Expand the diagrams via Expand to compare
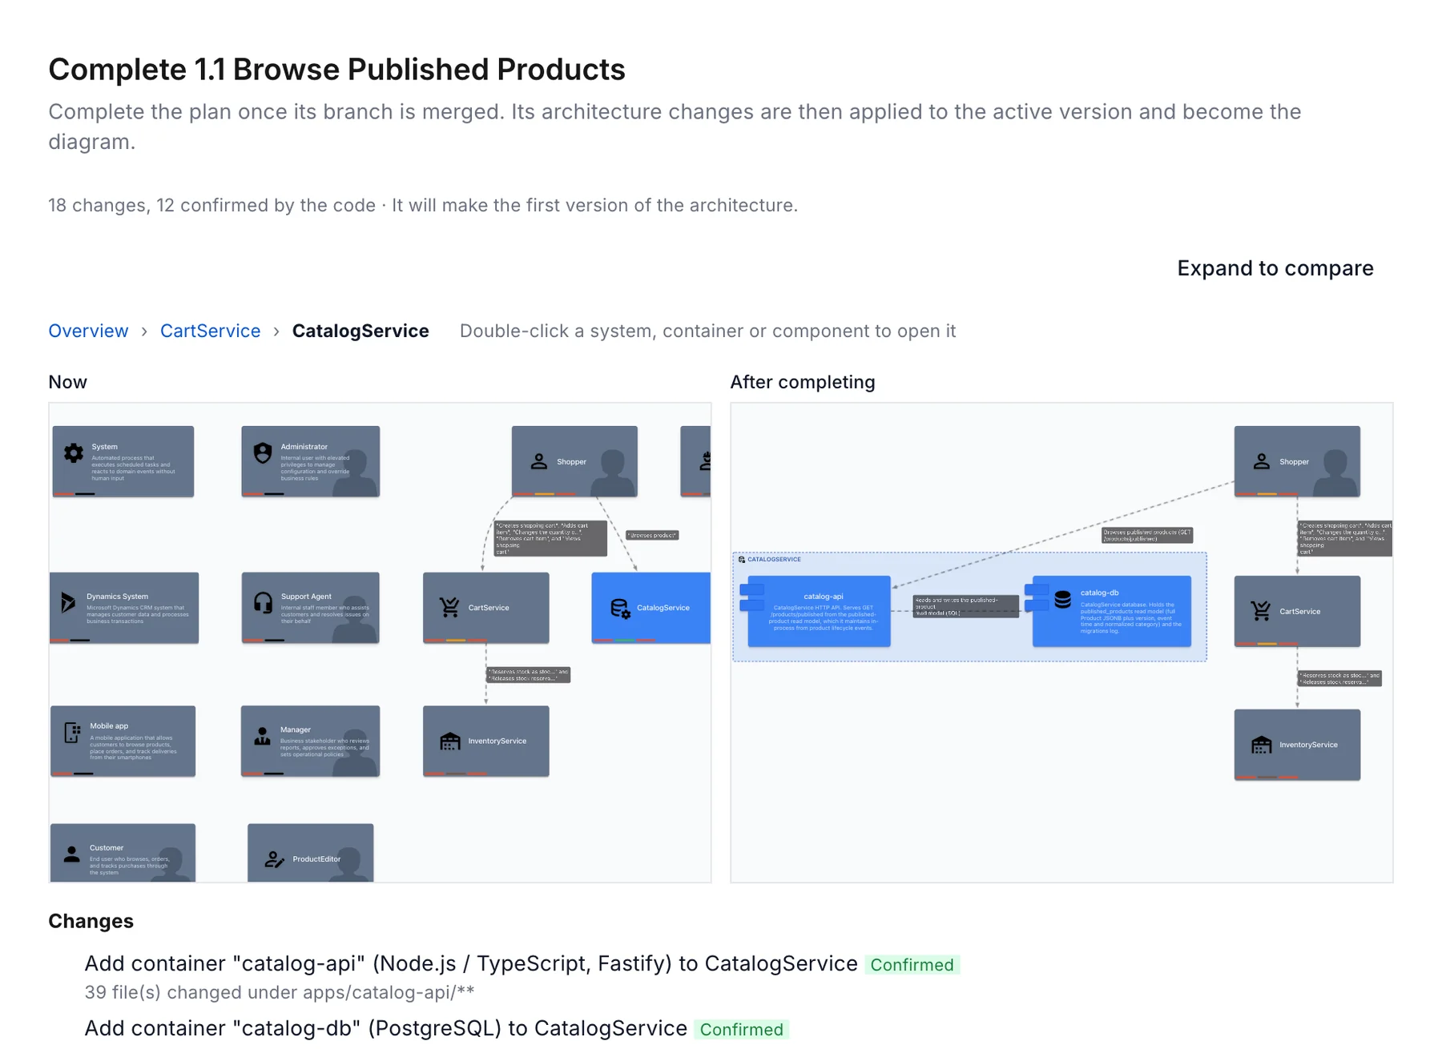Screen dimensions: 1442x1049 (1275, 268)
